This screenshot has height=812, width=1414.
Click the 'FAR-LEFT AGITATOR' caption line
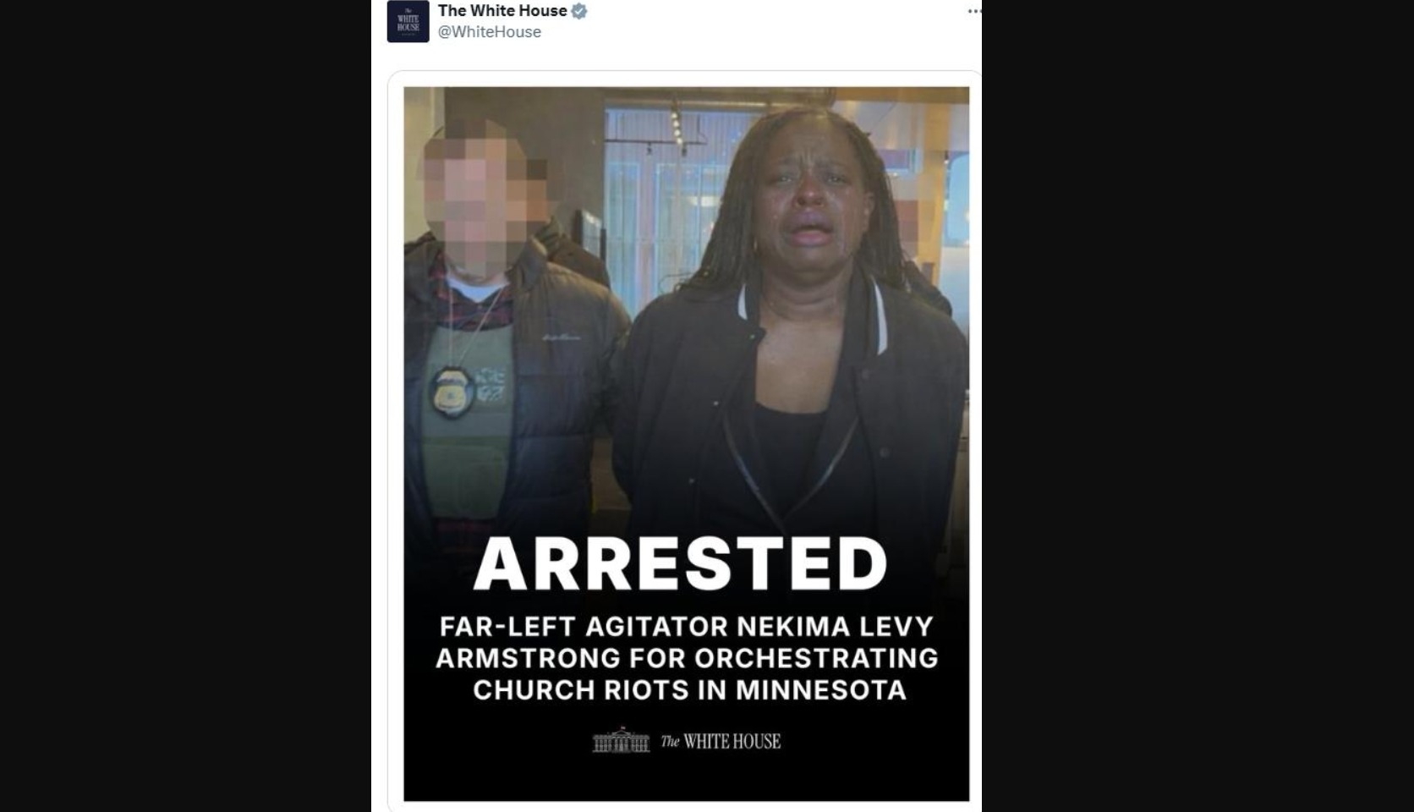click(x=686, y=627)
